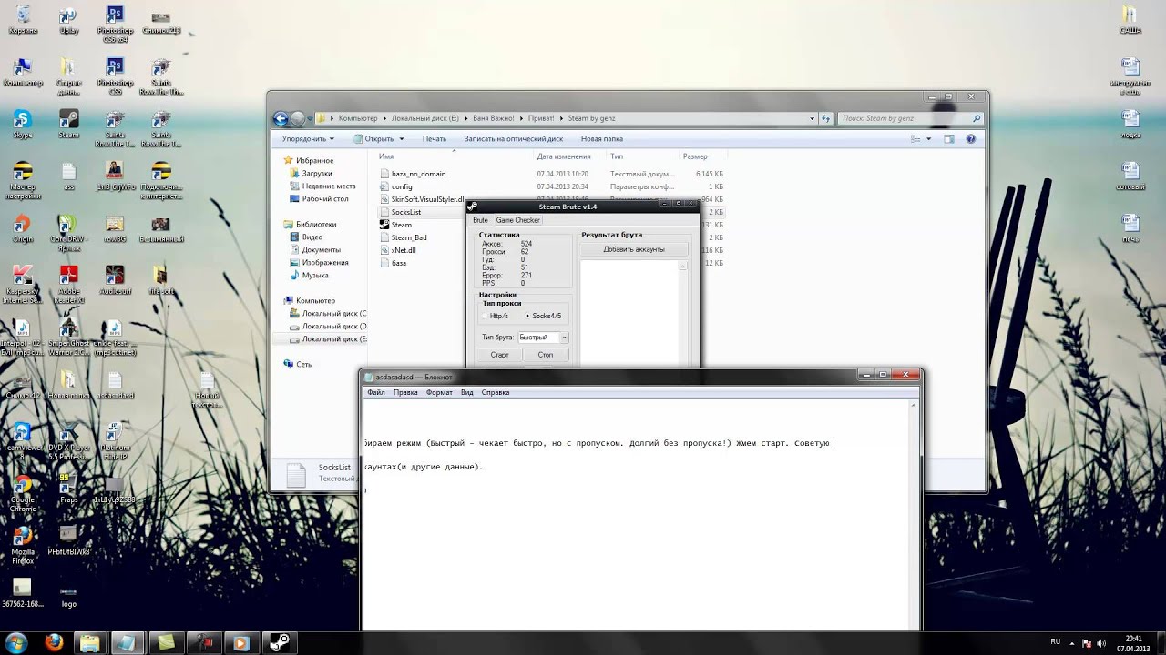Image resolution: width=1166 pixels, height=655 pixels.
Task: Click the Добавить аккаунты button
Action: pos(634,249)
